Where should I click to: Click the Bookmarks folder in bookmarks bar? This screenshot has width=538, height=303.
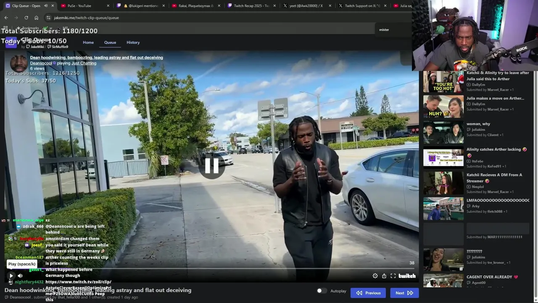28,28
